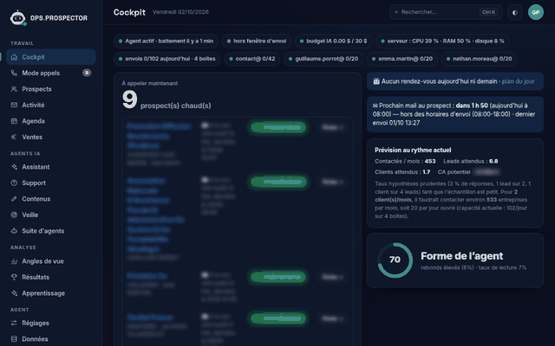
Task: Click the Support help icon
Action: (14, 183)
